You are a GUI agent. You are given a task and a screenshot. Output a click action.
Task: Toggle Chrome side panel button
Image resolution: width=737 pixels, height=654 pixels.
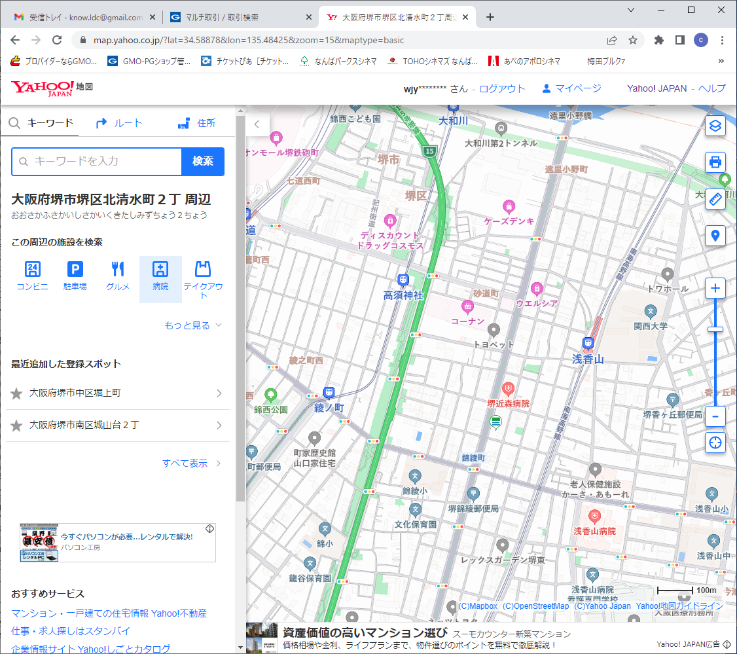coord(679,40)
